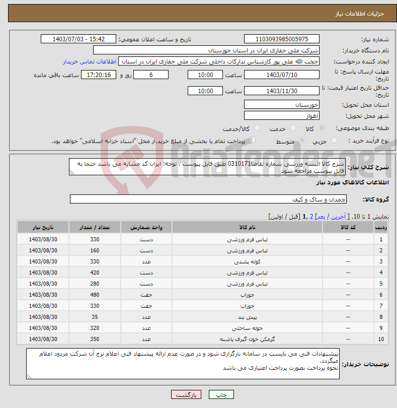Click quantity 35 in the پیش بند row
This screenshot has width=397, height=408.
coord(95,317)
